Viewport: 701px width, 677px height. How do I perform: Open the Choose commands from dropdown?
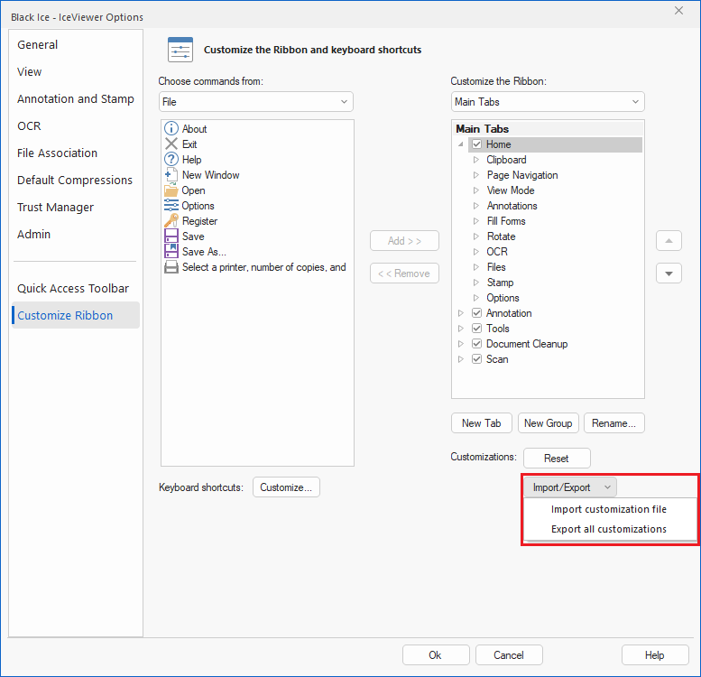point(255,101)
